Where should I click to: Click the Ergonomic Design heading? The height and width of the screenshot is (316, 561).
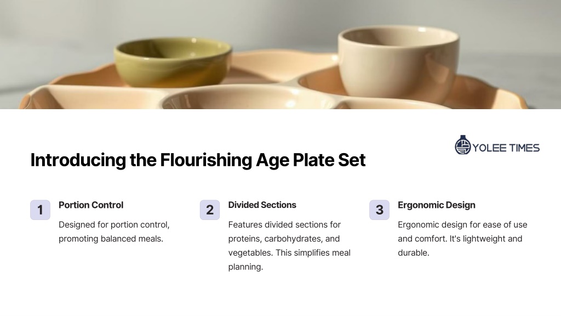437,205
